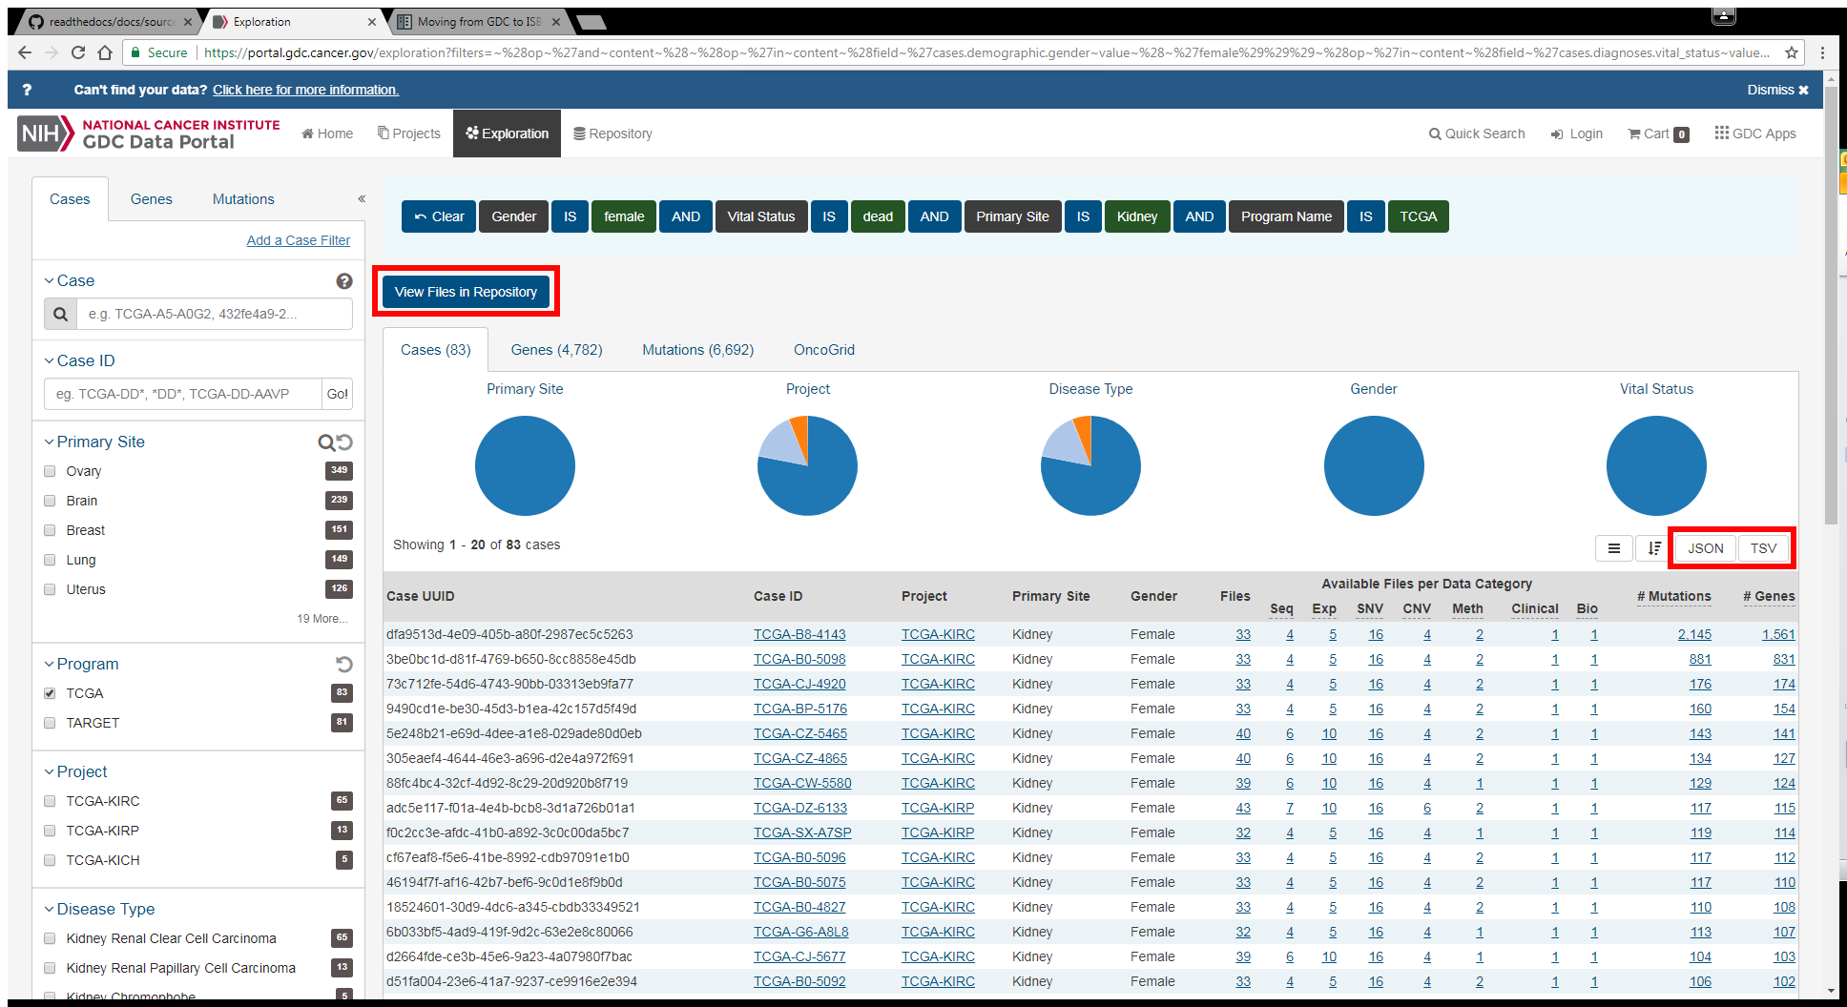
Task: Click the Case help question mark icon
Action: coord(344,281)
